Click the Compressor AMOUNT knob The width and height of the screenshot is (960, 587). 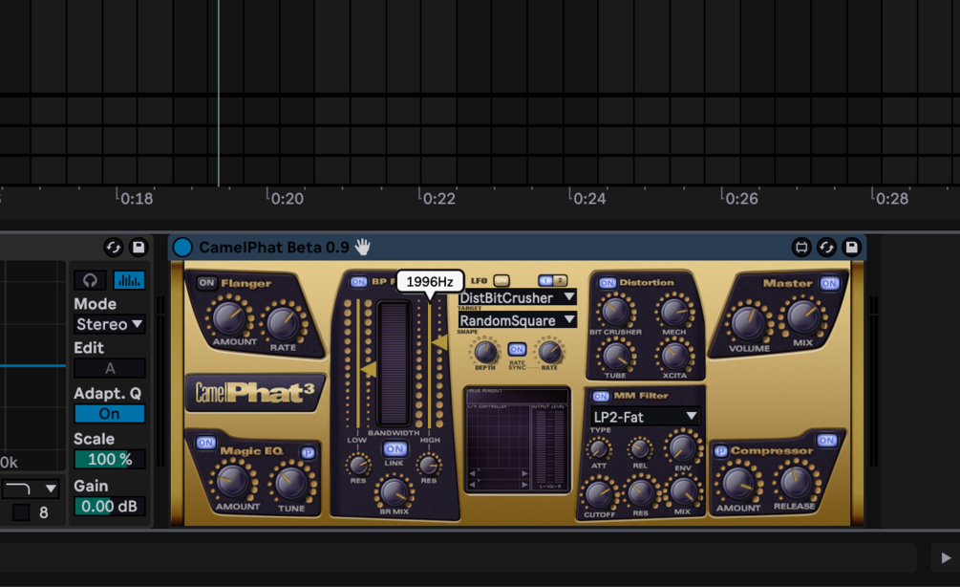(x=738, y=484)
